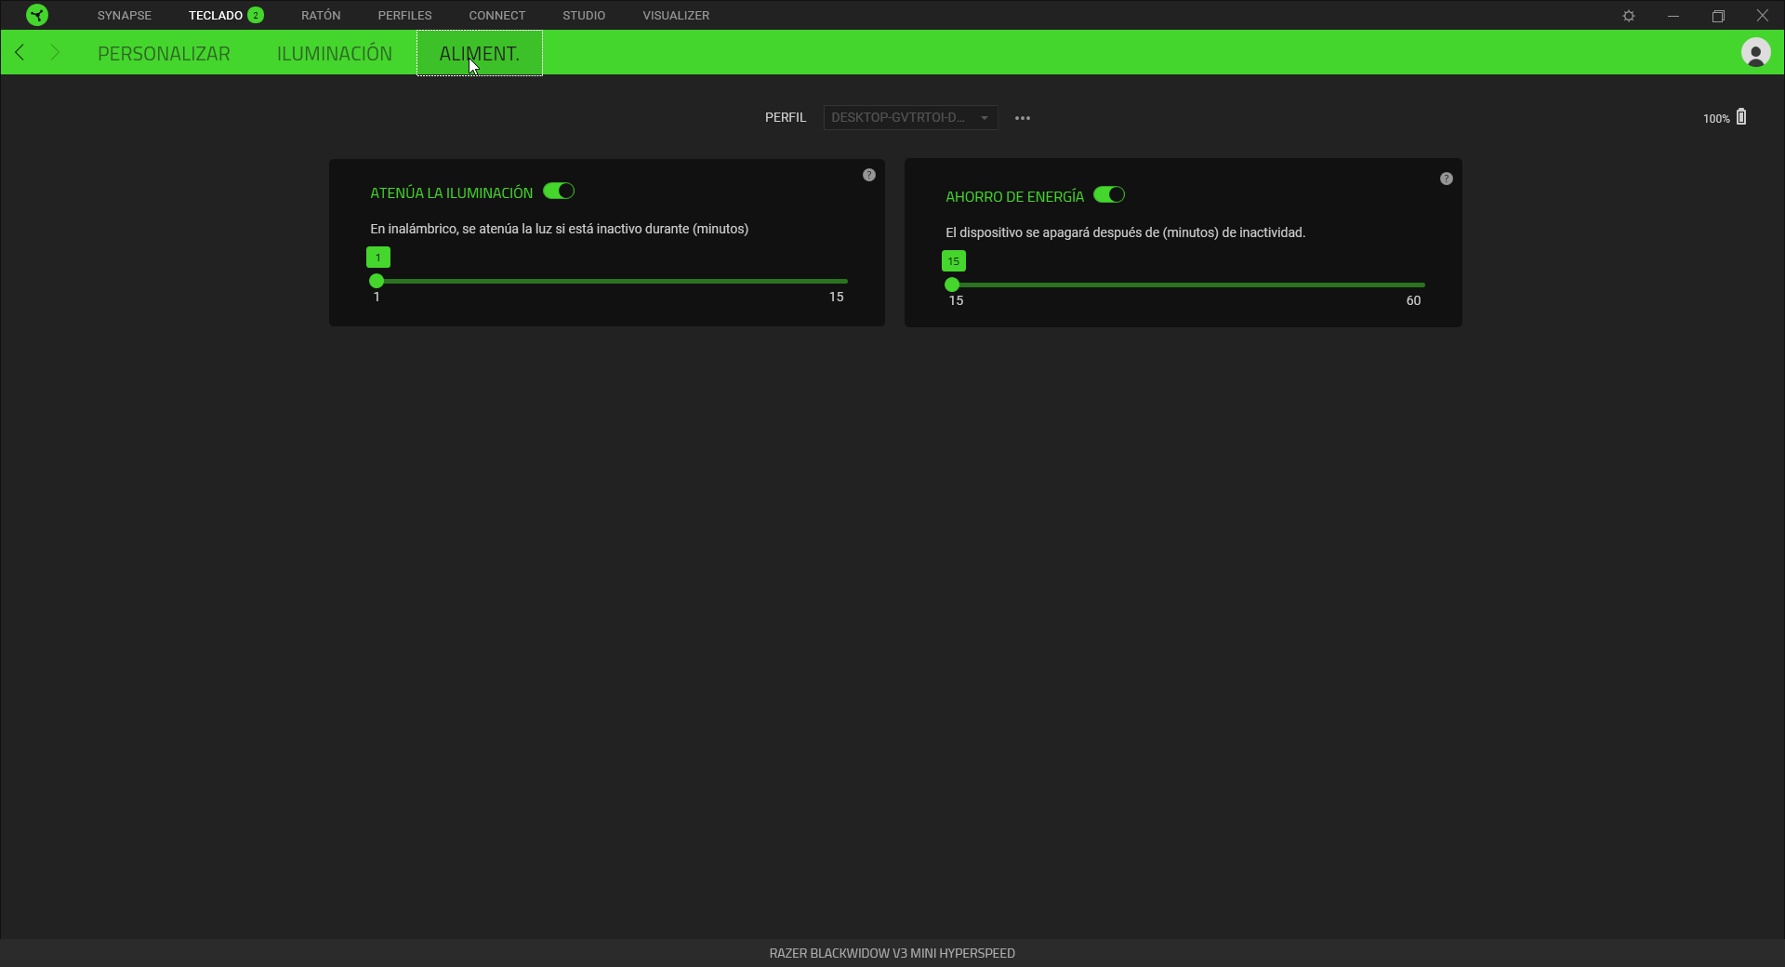This screenshot has height=967, width=1785.
Task: Click the lighting dim timeout slider track
Action: (612, 281)
